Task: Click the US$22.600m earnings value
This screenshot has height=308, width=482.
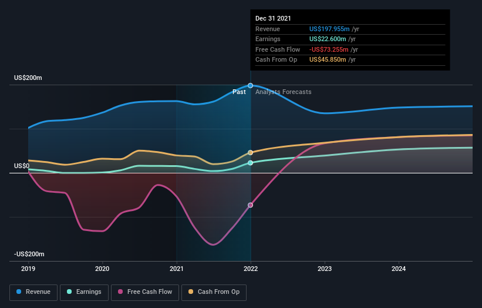Action: point(328,39)
